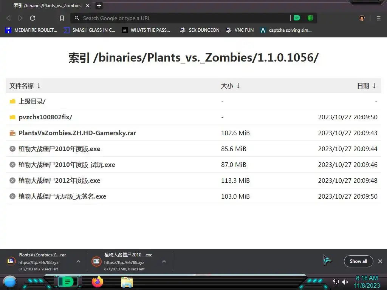
Task: Open the green shield extension icon
Action: click(x=310, y=18)
